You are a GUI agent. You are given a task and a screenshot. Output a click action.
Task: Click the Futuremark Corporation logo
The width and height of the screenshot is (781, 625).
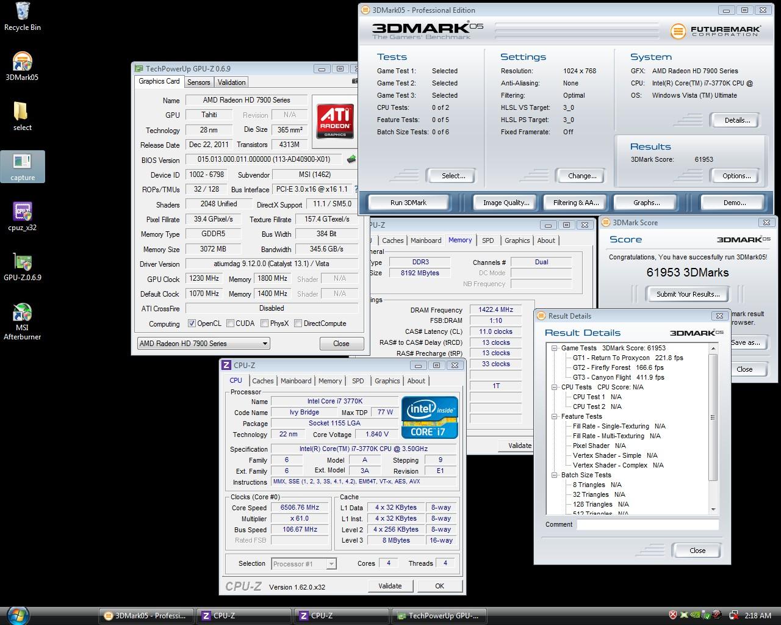[x=715, y=31]
